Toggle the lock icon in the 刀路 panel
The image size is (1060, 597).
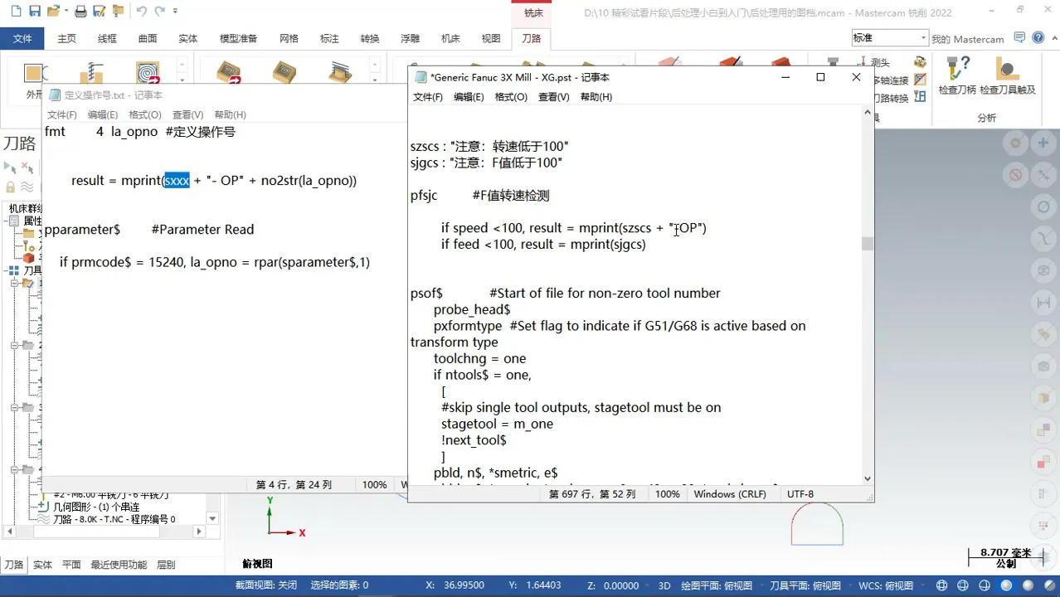[x=10, y=187]
